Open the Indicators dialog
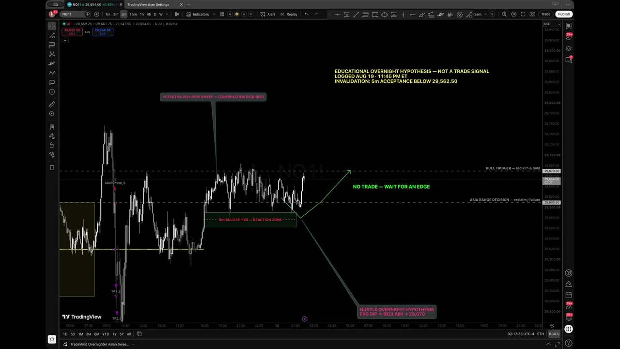The image size is (620, 349). [x=198, y=14]
